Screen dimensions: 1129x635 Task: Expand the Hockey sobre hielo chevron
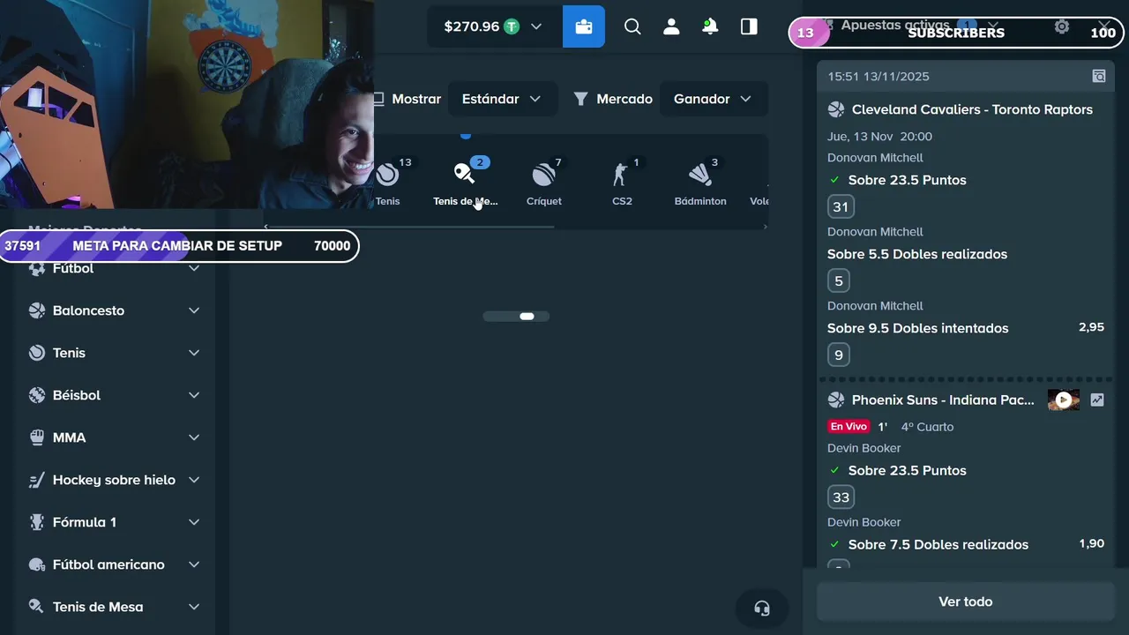[194, 480]
